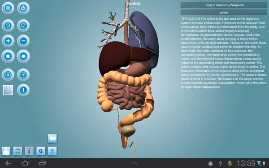This screenshot has width=269, height=168.
Task: Move the view with the down-arrow button
Action: tap(23, 56)
